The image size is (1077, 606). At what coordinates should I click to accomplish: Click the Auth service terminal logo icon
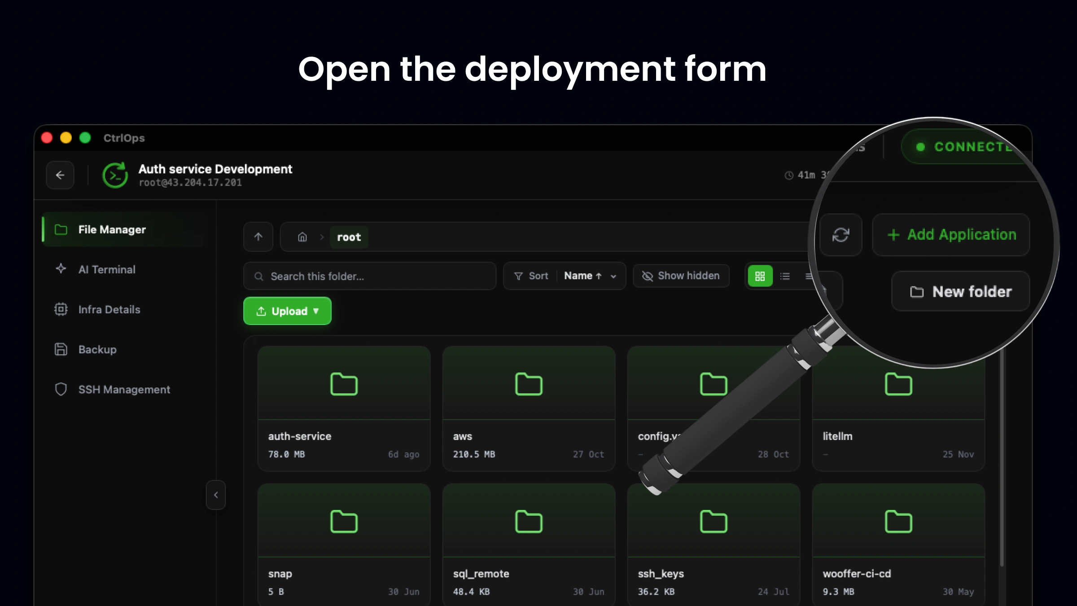[115, 175]
